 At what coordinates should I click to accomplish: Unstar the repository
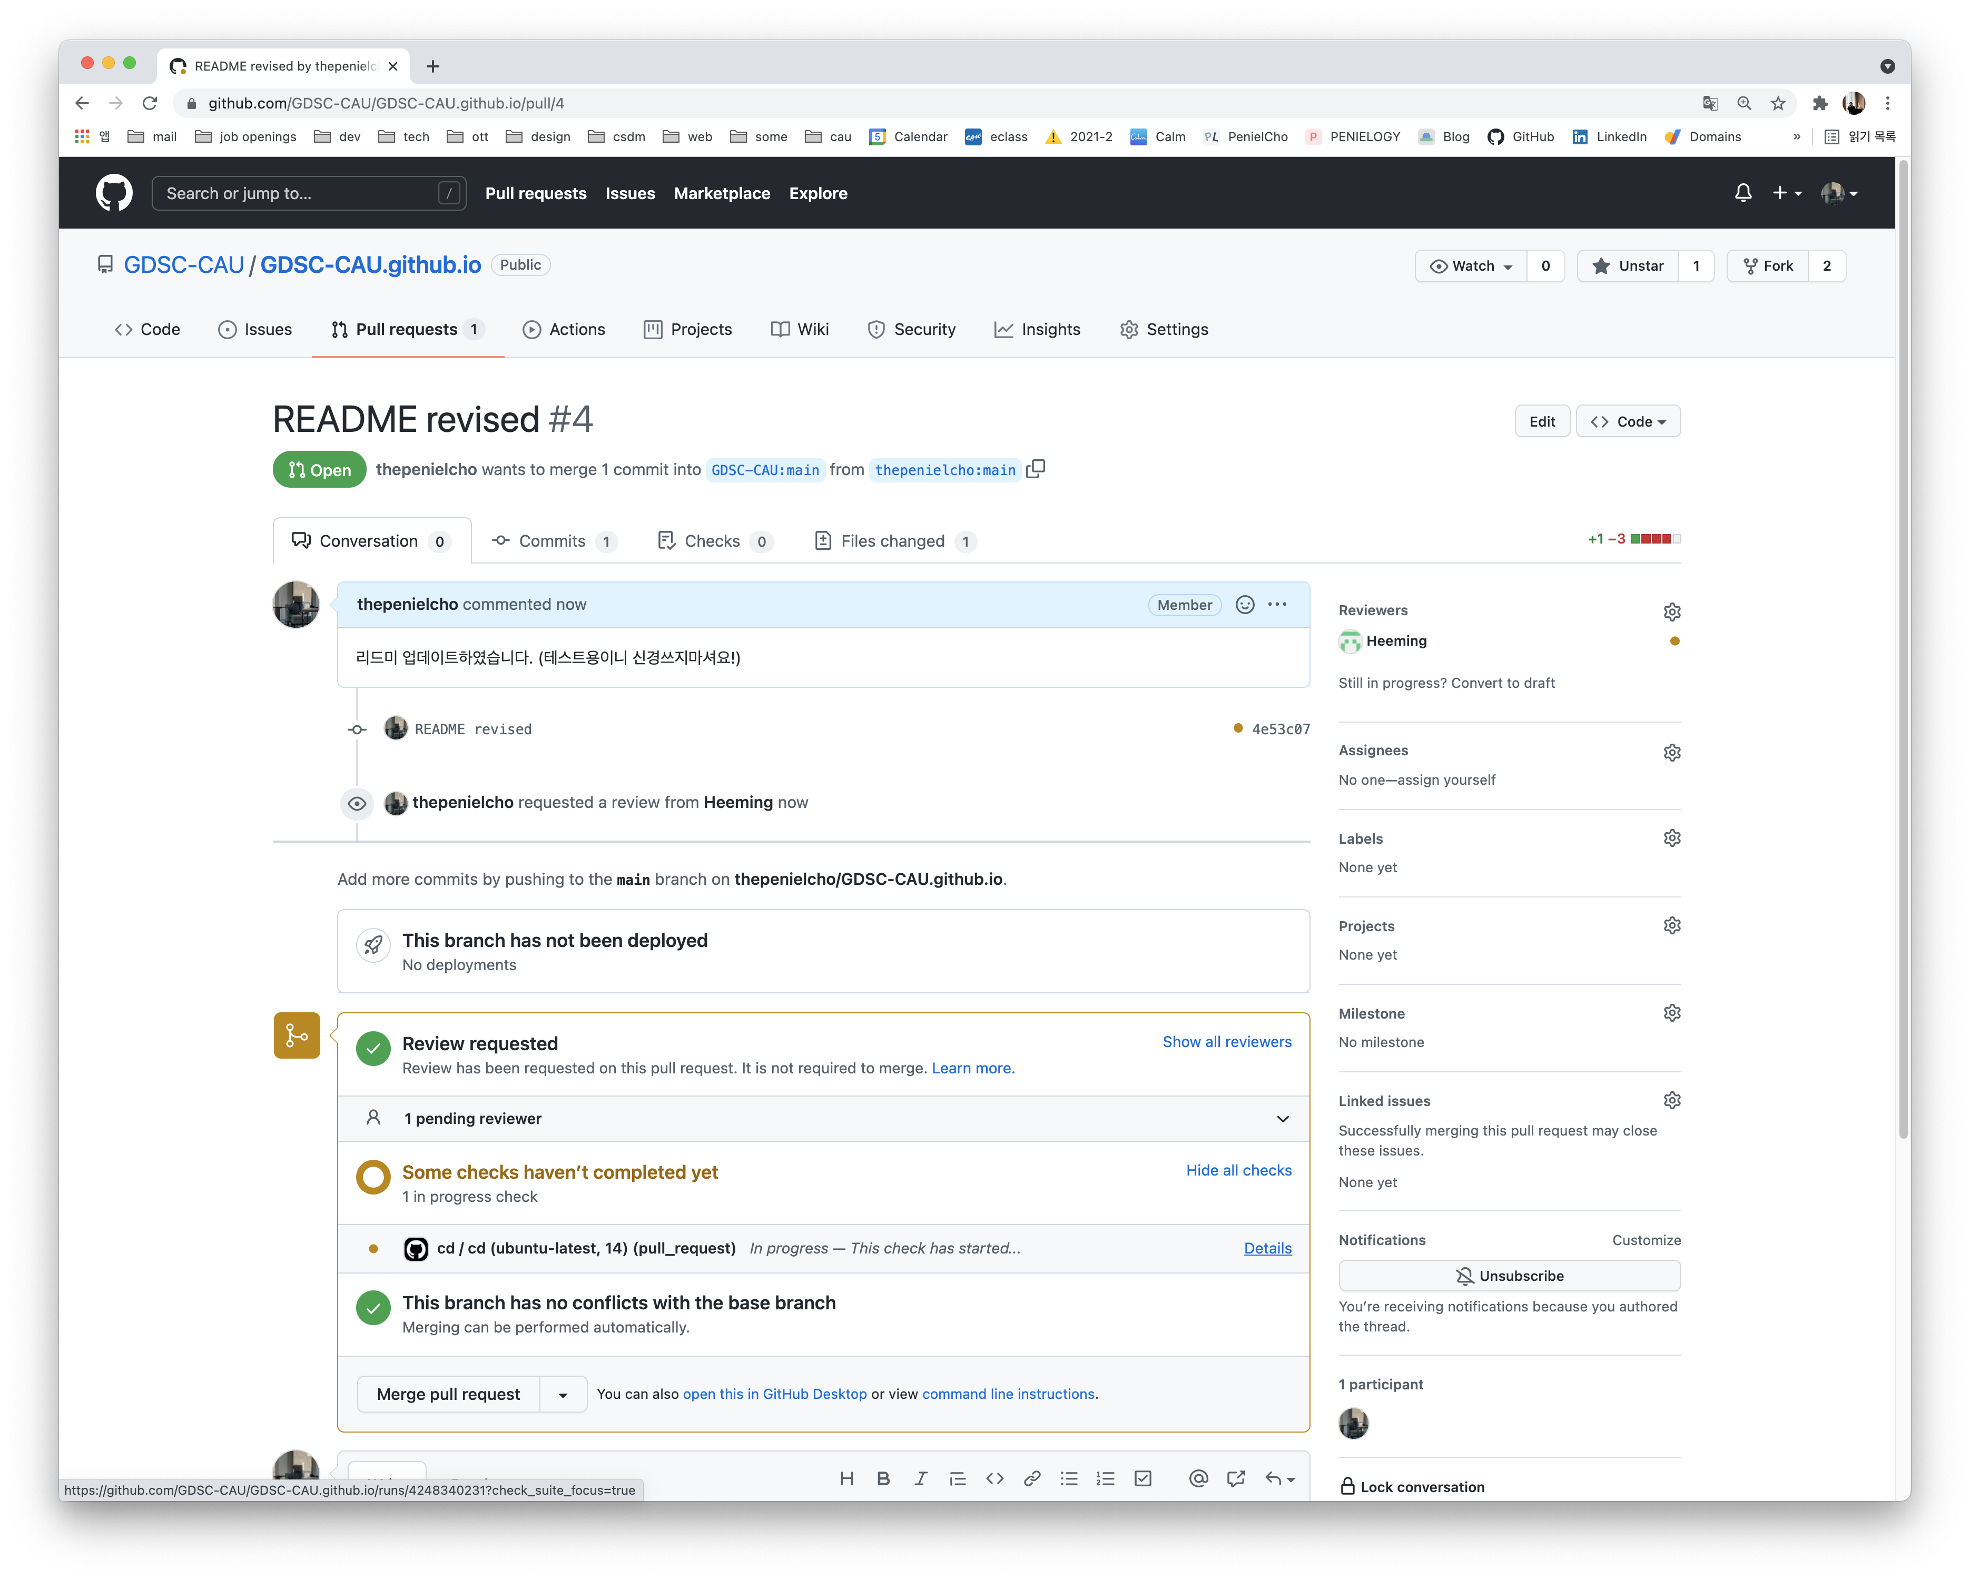1628,266
